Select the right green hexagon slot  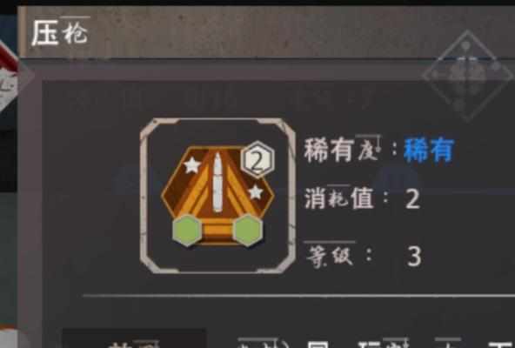point(248,231)
